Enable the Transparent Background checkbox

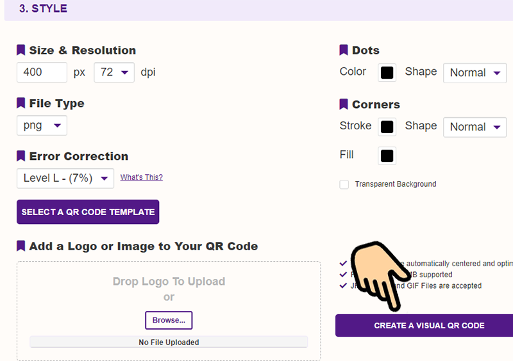tap(344, 184)
